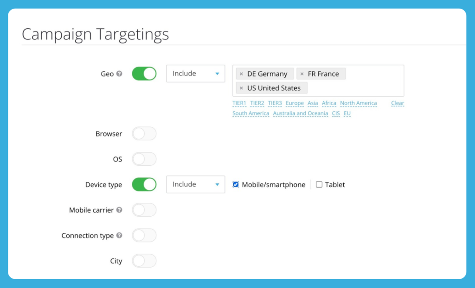
Task: Select the TIER1 countries link
Action: 239,103
